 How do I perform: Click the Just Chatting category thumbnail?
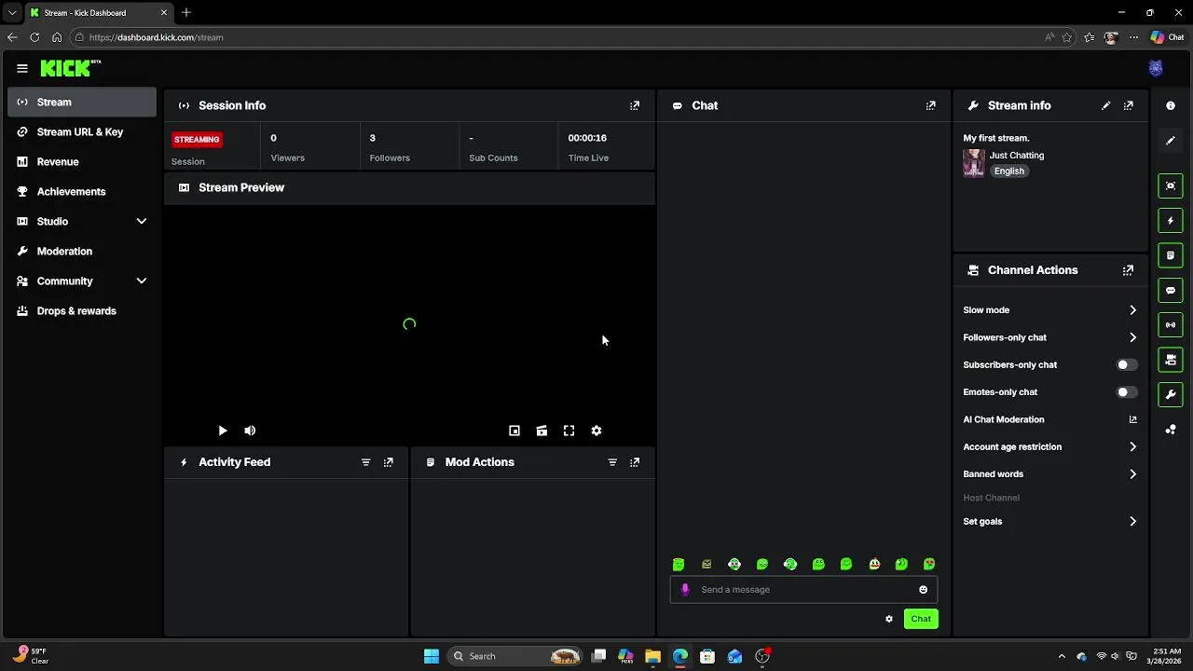click(x=974, y=163)
